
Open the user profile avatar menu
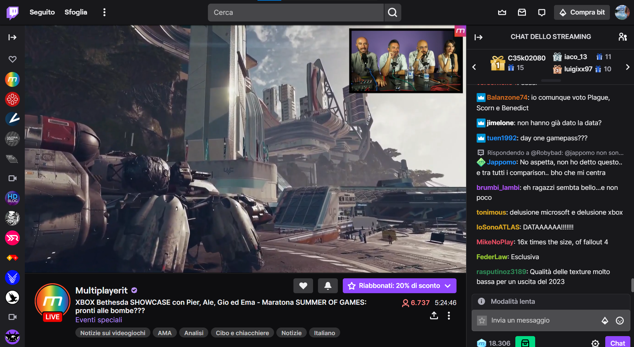click(x=622, y=13)
